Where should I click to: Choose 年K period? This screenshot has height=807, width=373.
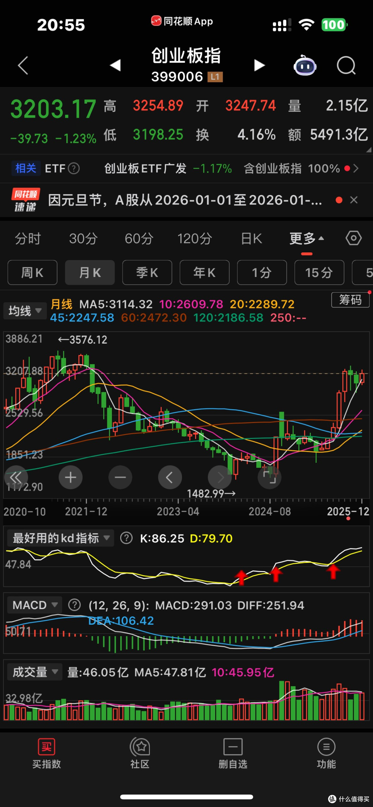204,272
